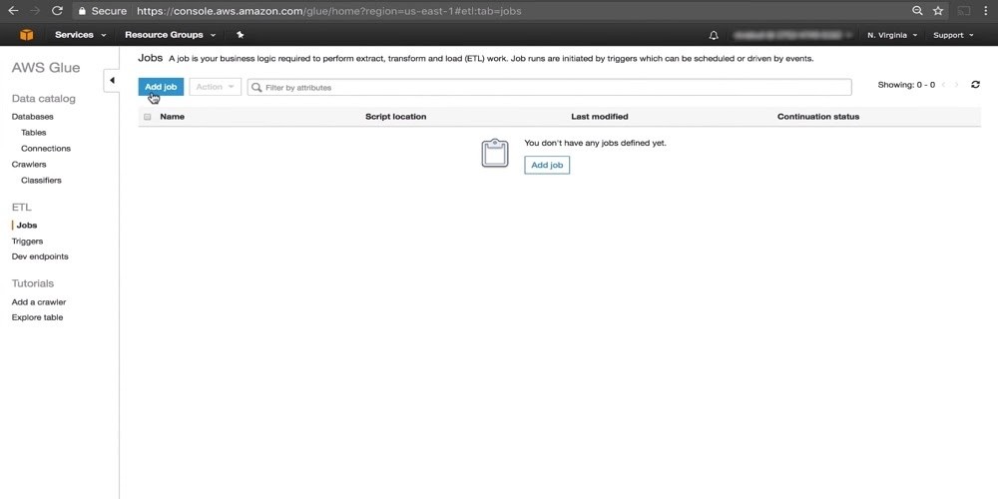
Task: Click the AWS cube logo icon
Action: click(x=26, y=35)
